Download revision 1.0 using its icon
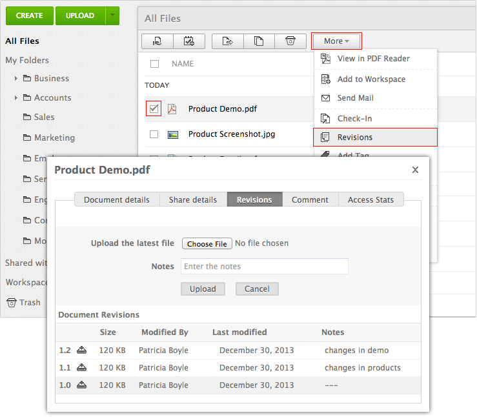477x417 pixels. point(81,385)
